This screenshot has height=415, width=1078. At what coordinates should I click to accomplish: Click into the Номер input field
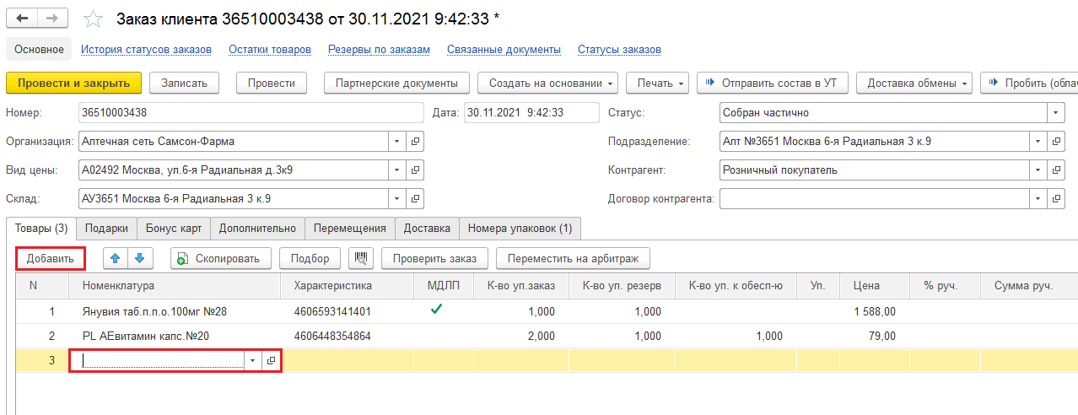(250, 113)
